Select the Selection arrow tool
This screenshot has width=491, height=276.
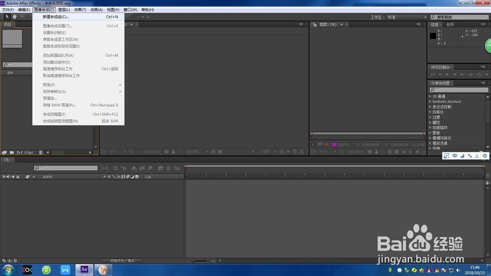(6, 17)
